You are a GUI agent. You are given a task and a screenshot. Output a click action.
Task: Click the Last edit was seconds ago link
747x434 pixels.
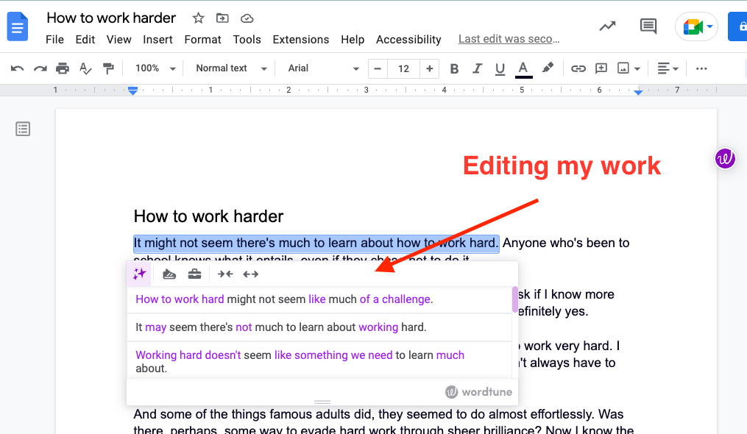[509, 39]
